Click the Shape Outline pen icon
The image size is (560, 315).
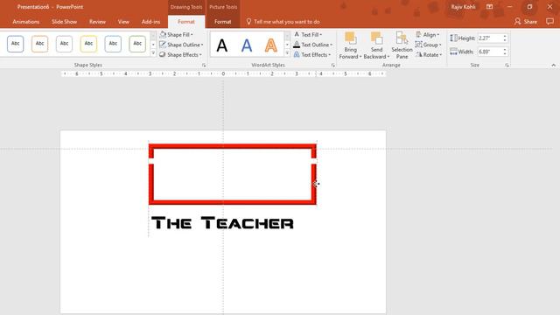tap(163, 45)
